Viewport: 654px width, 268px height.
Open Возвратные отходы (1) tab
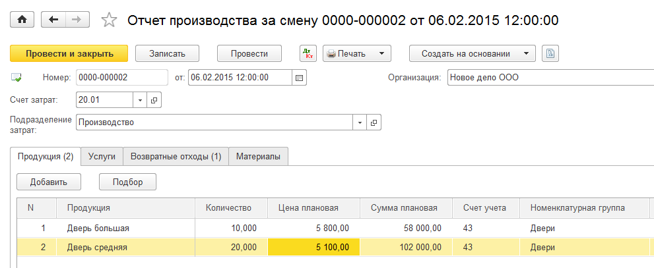[x=176, y=157]
